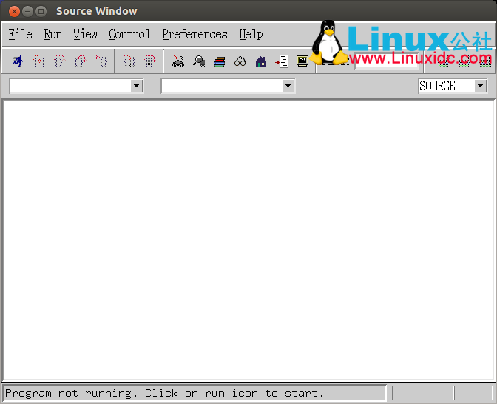Viewport: 497px width, 404px height.
Task: Open the Breakpoints window icon
Action: tap(282, 61)
